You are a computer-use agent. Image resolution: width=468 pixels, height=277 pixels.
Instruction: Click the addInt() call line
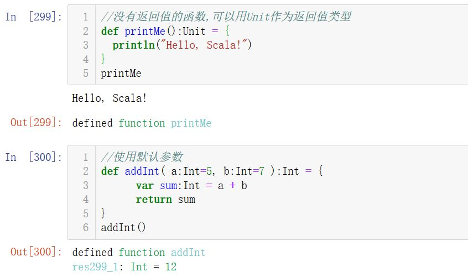123,227
